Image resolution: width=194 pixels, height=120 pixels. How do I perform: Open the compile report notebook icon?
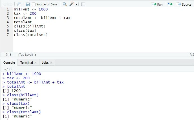point(83,4)
